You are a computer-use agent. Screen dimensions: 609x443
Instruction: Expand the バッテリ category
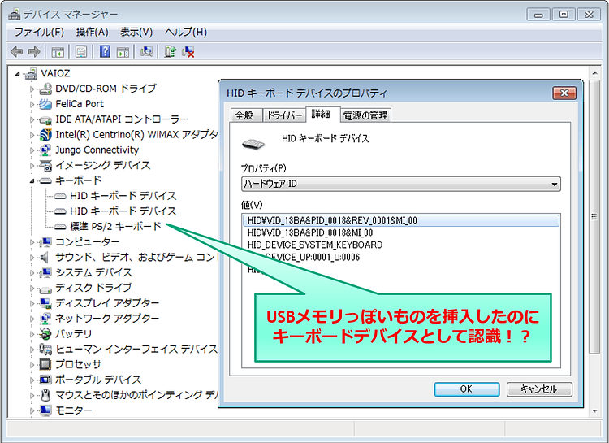(33, 334)
